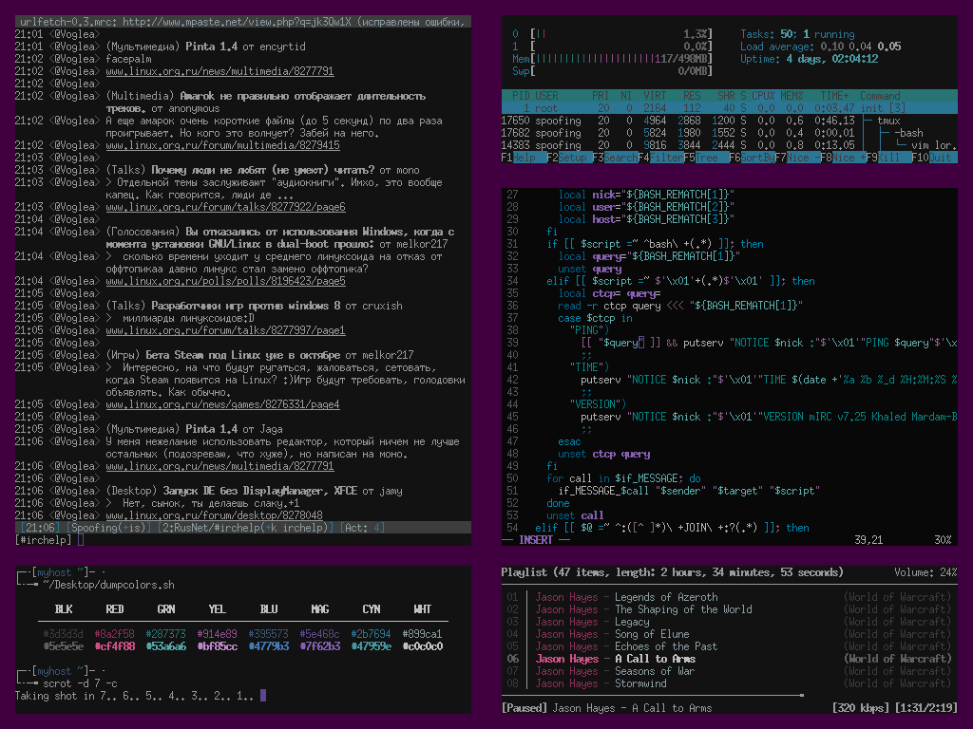Open htop F2 Setup
This screenshot has height=729, width=973.
[x=567, y=158]
